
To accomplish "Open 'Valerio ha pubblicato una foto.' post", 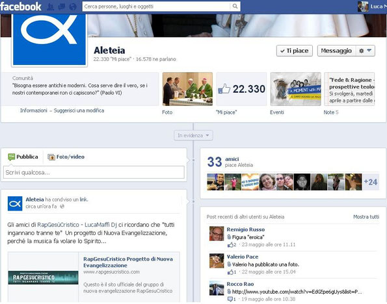I will (265, 264).
